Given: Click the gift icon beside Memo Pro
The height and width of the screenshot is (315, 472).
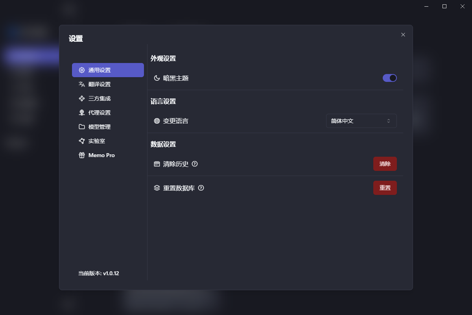Looking at the screenshot, I should 82,155.
